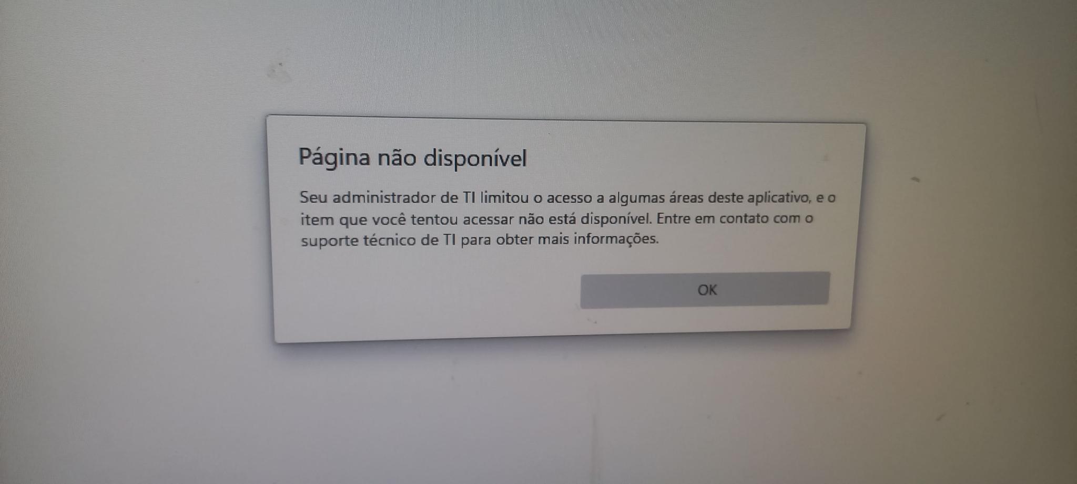This screenshot has width=1077, height=484.
Task: Click the OK button
Action: 705,290
